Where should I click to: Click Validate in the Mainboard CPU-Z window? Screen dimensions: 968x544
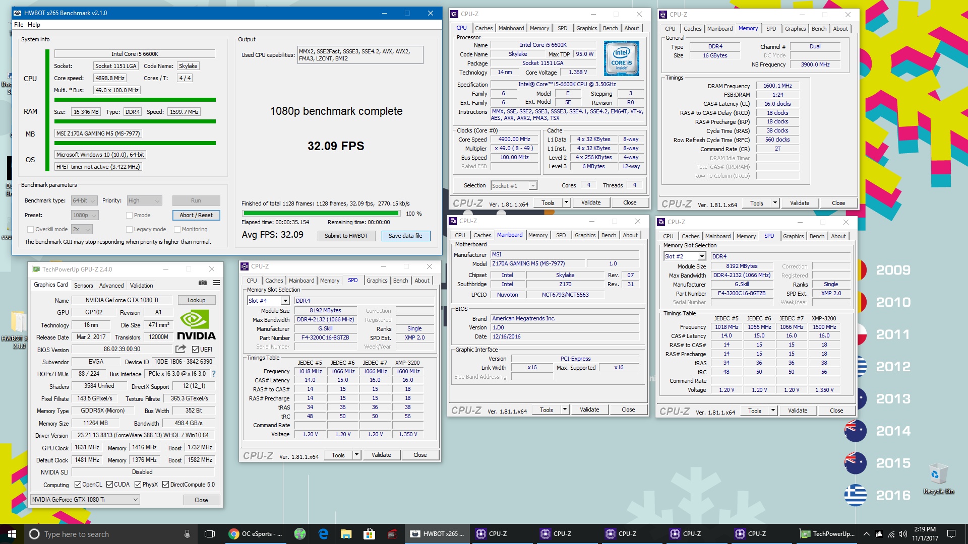(589, 410)
